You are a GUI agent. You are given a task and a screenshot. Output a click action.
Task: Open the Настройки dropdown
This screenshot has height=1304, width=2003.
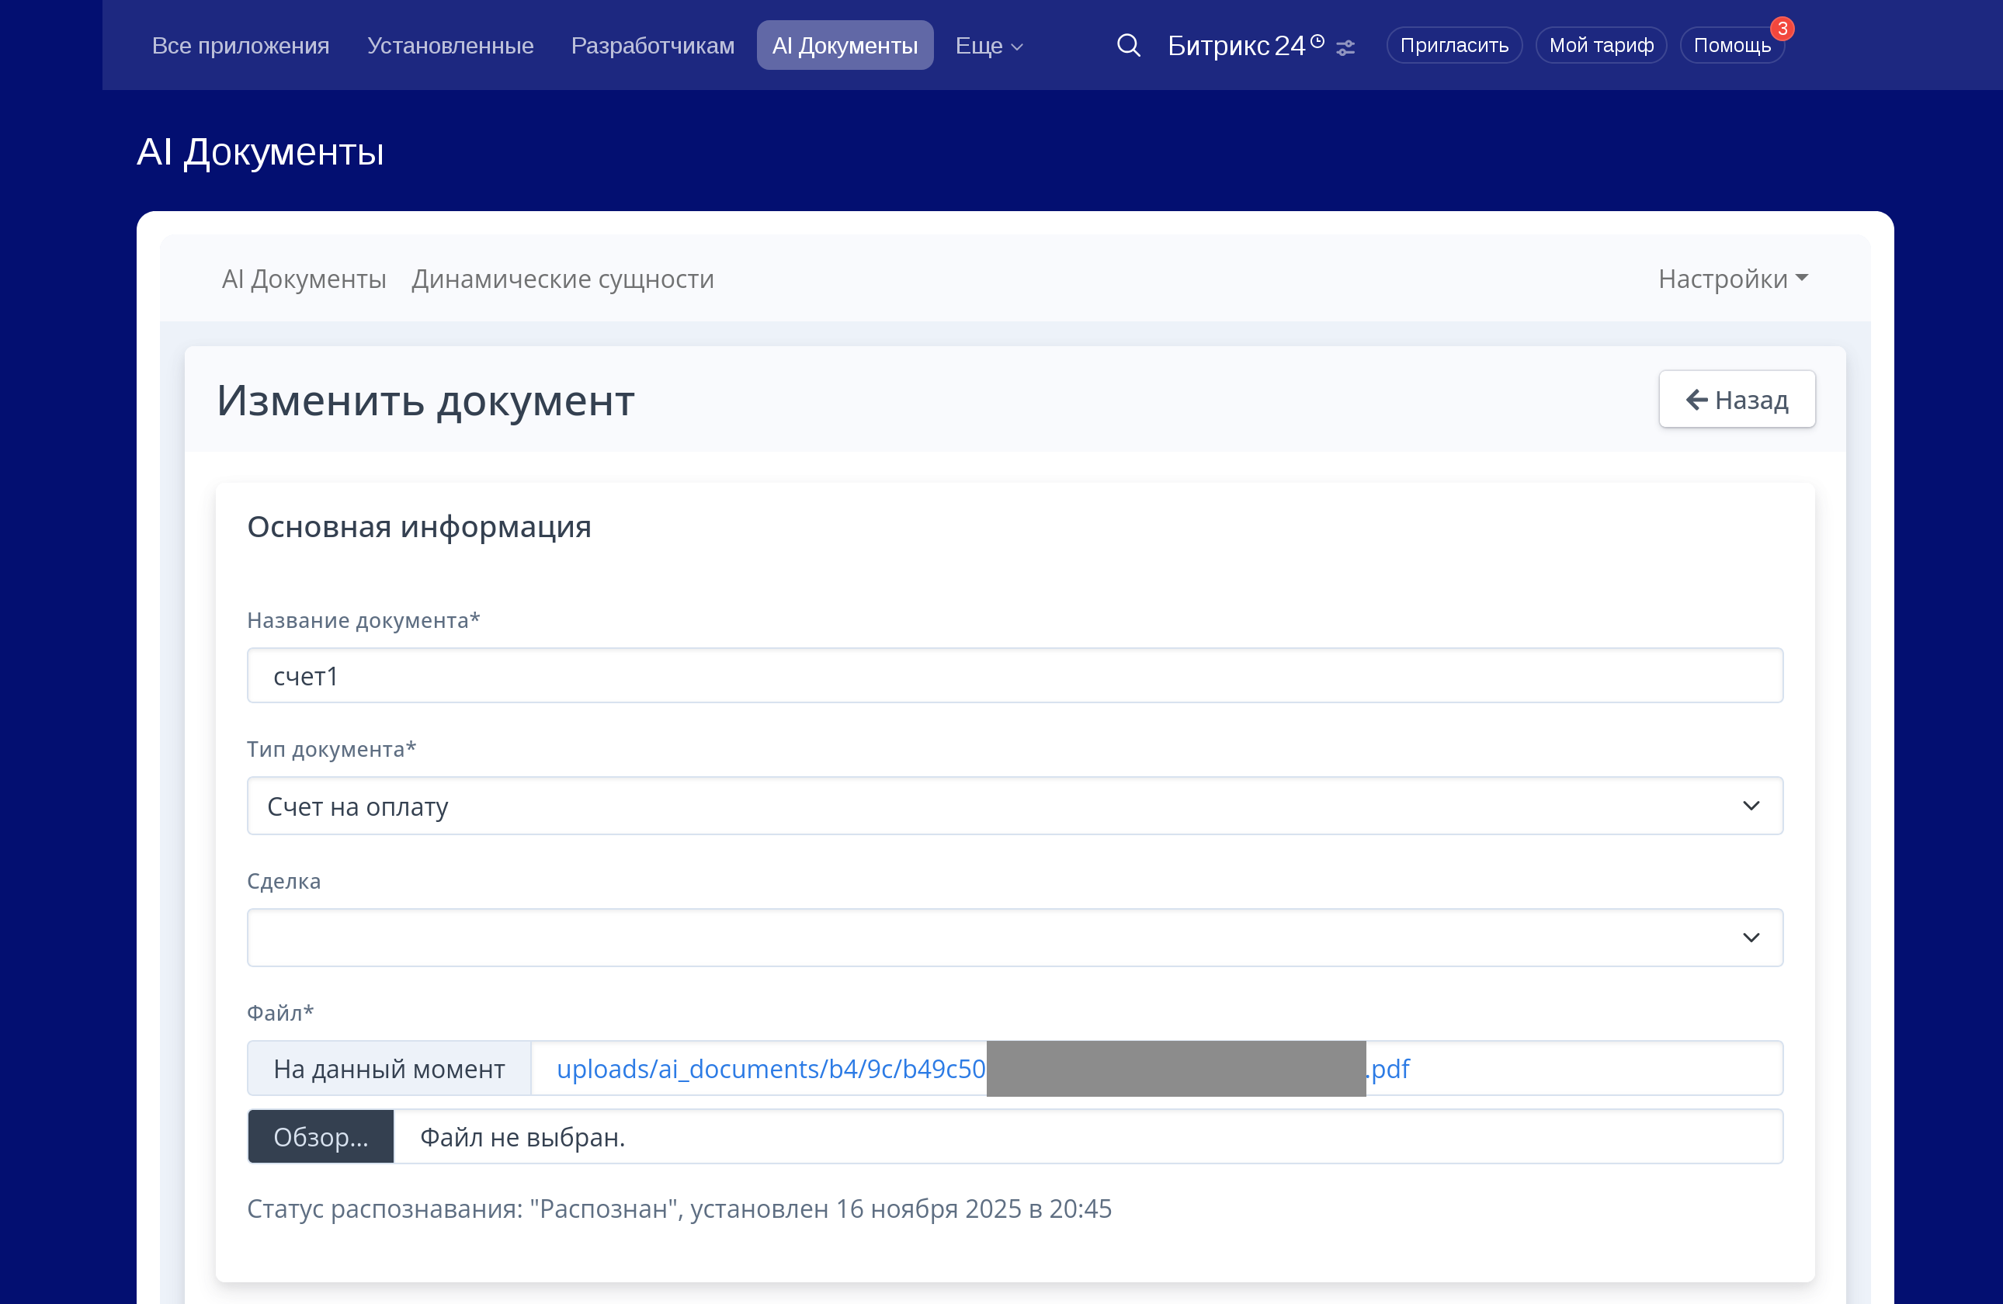[1732, 279]
